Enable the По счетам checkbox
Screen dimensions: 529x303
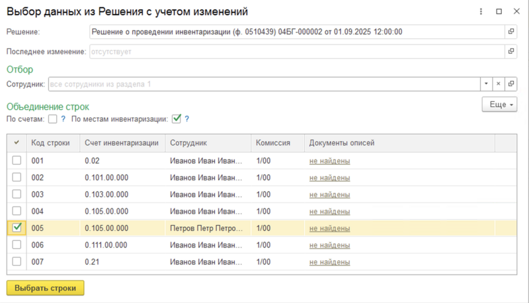point(52,119)
